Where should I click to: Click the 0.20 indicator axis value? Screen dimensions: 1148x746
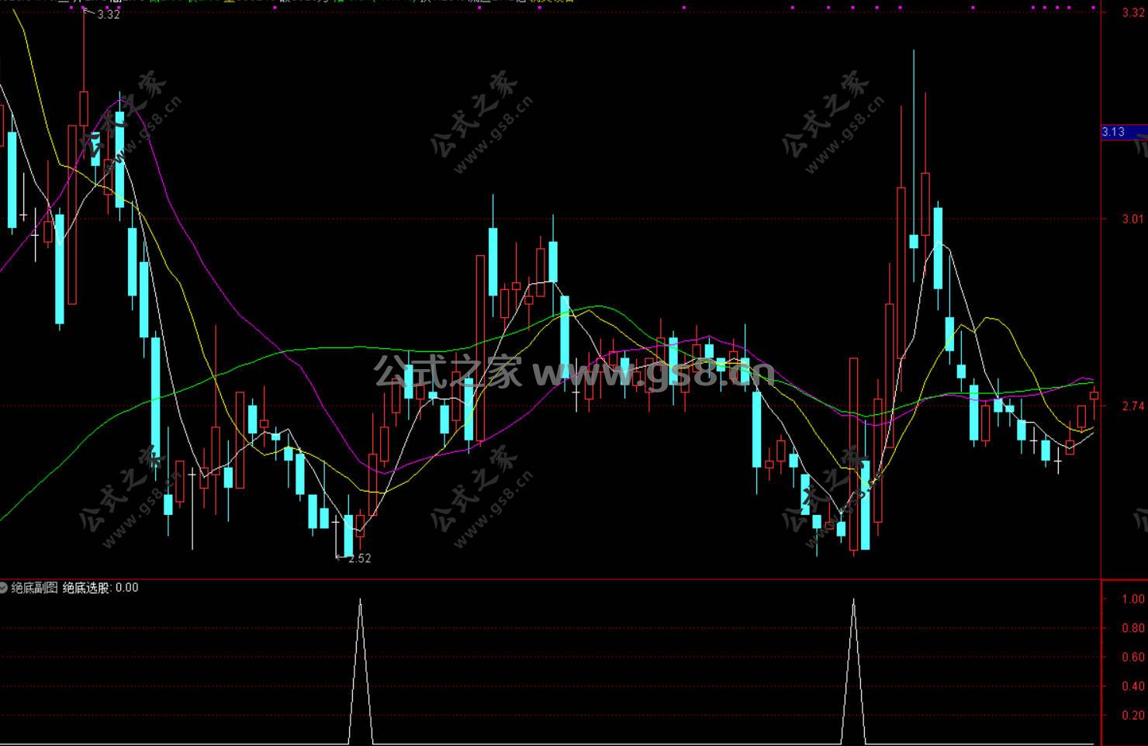pos(1133,715)
